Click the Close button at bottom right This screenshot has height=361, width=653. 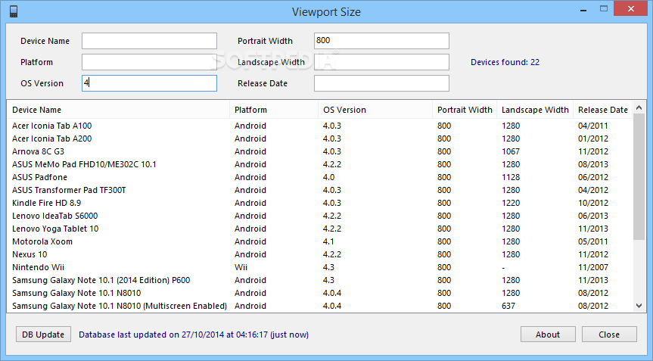(609, 335)
